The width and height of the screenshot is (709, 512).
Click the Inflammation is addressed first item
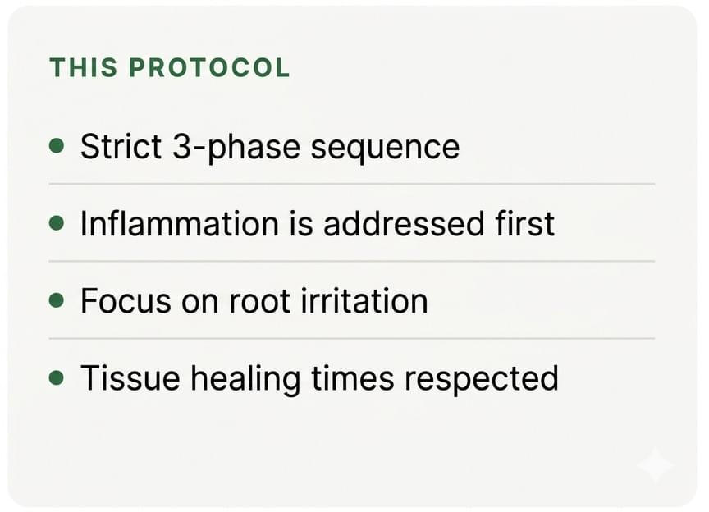(x=317, y=224)
